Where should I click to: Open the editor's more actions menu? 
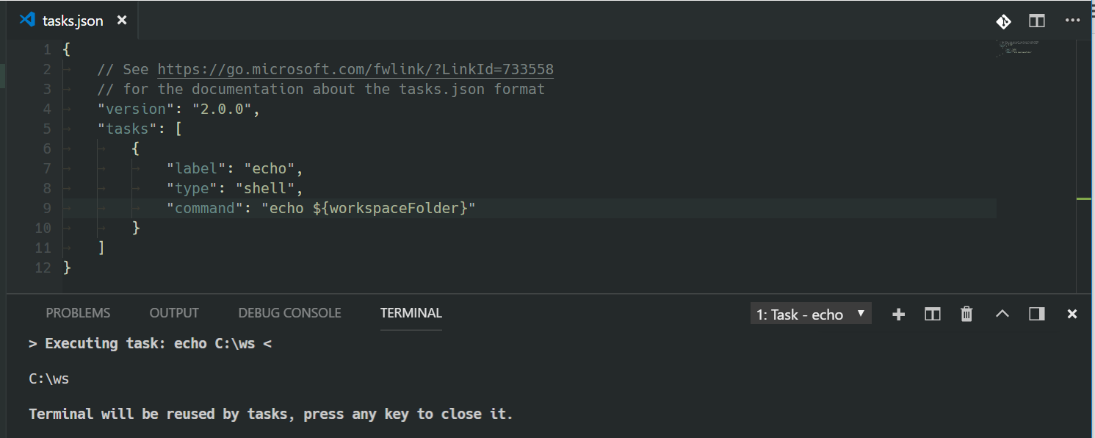pyautogui.click(x=1072, y=21)
